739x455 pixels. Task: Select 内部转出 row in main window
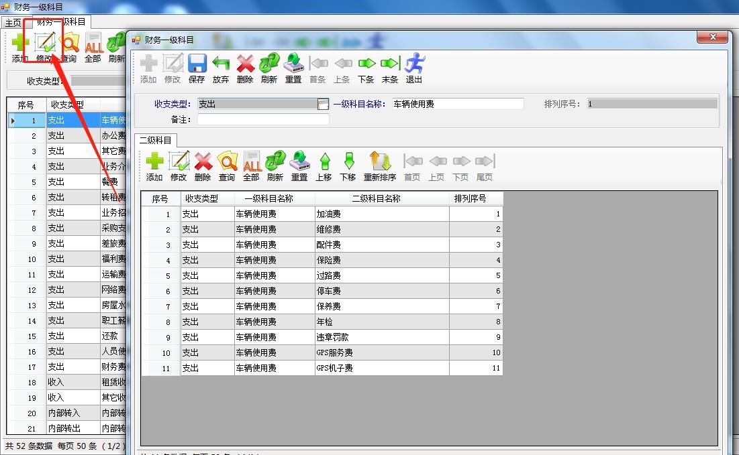(x=67, y=429)
